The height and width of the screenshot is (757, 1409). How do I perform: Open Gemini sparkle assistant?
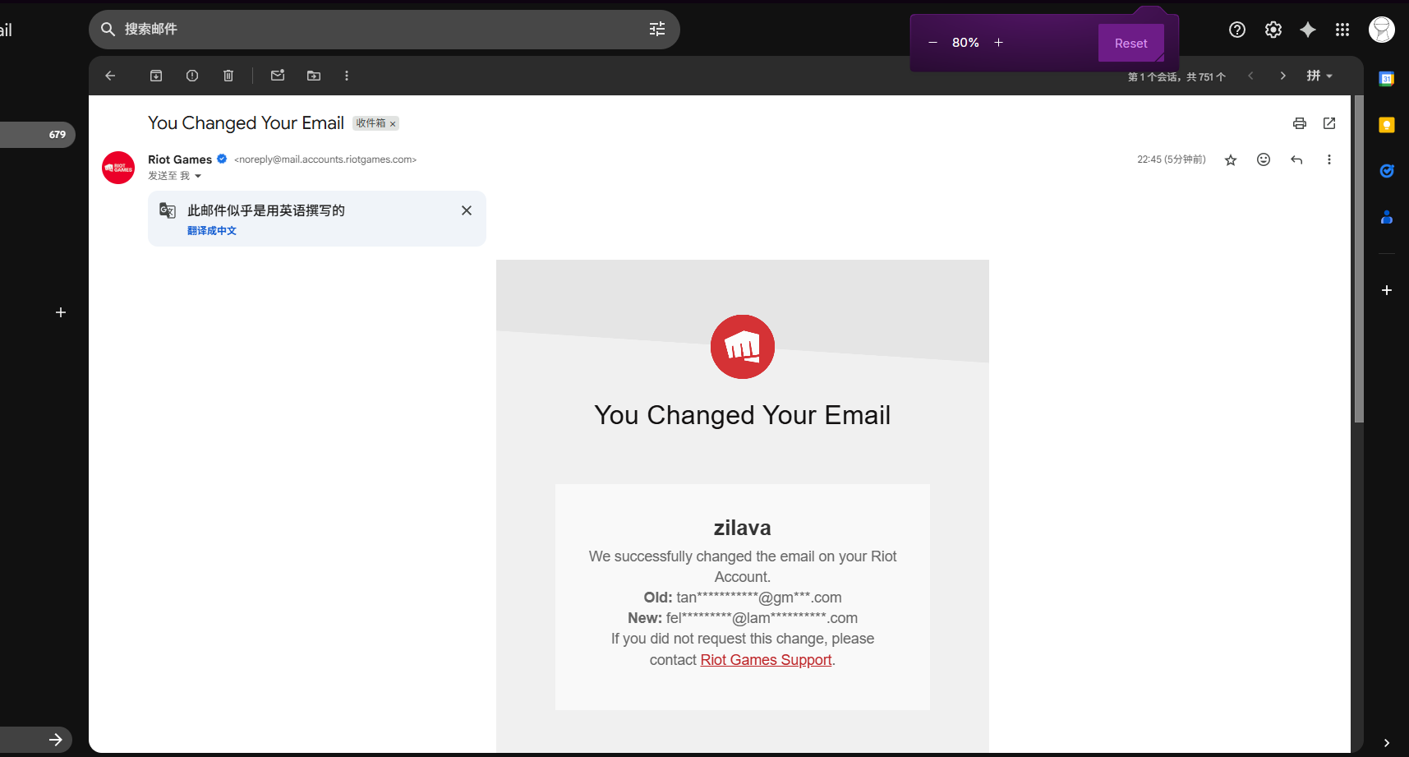pyautogui.click(x=1308, y=30)
